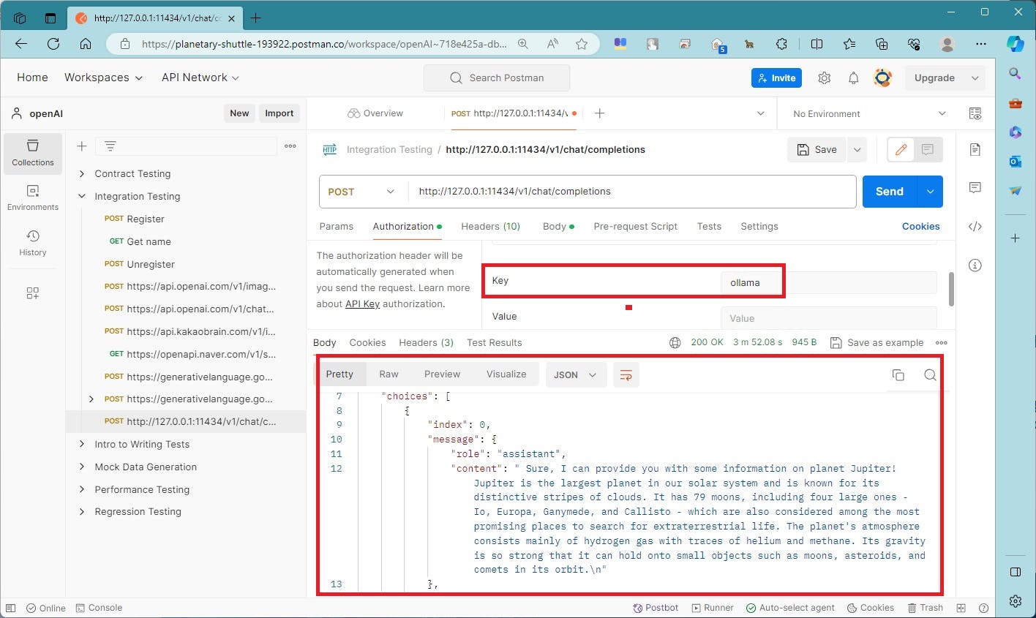
Task: Click the plus icon to create a collection
Action: pyautogui.click(x=82, y=146)
